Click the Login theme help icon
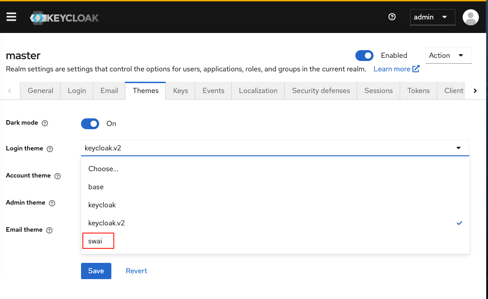The width and height of the screenshot is (488, 299). 50,149
